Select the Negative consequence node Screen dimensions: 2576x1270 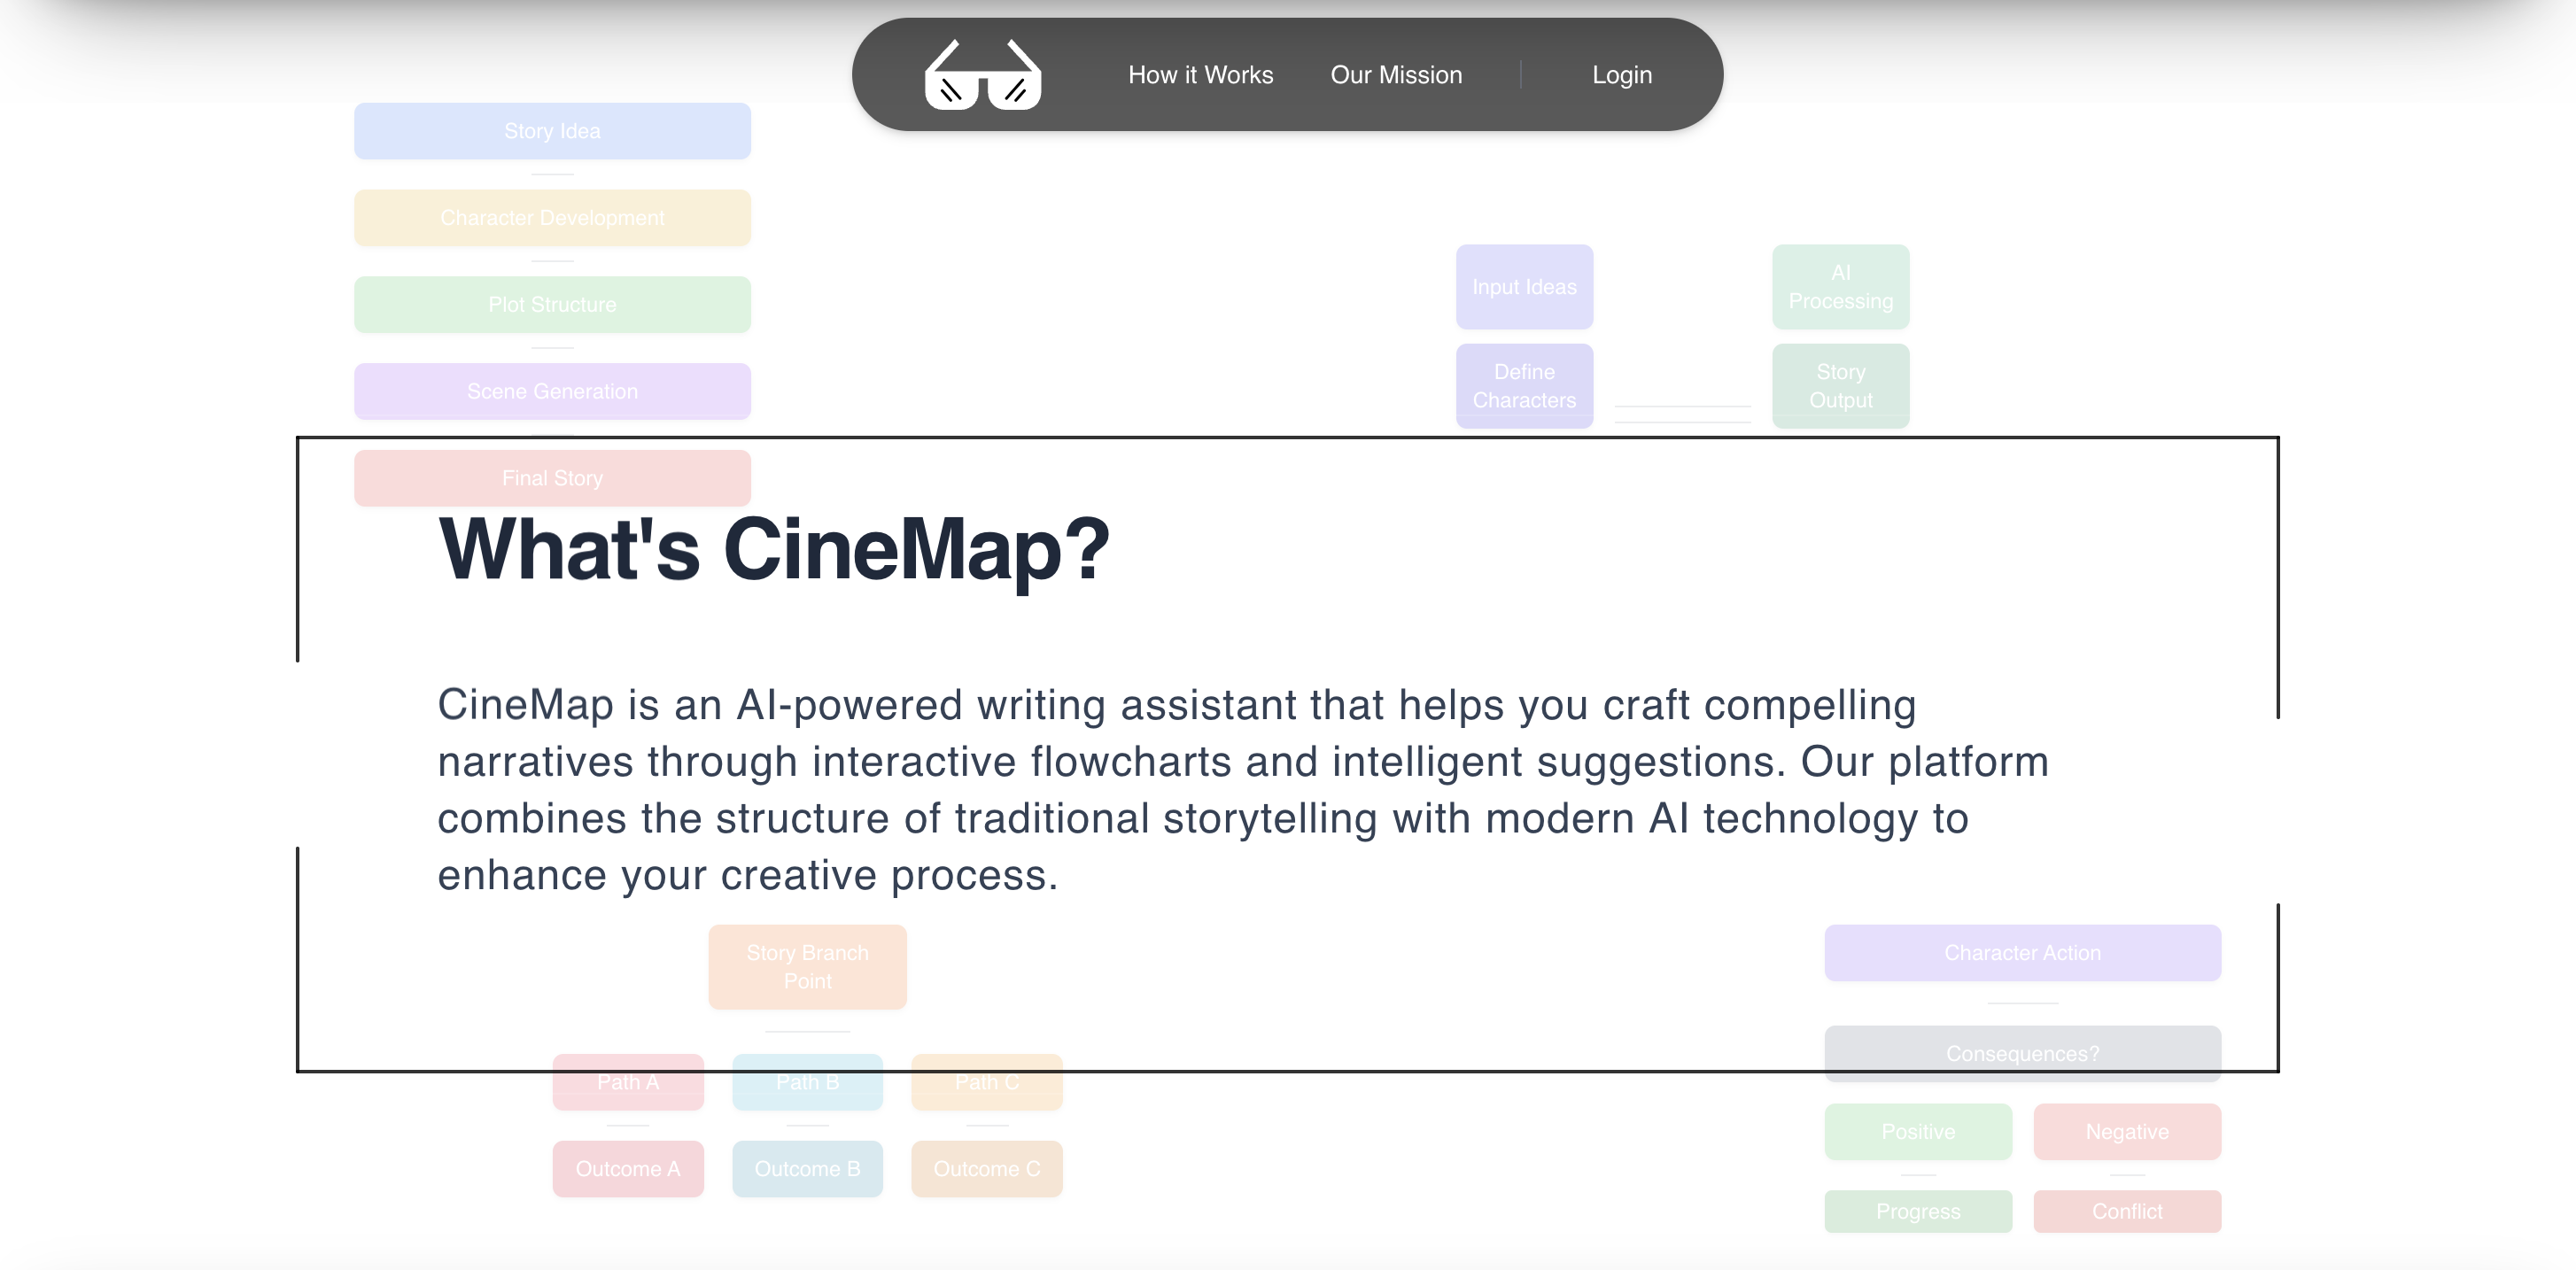2126,1131
